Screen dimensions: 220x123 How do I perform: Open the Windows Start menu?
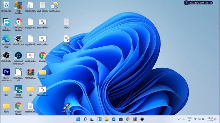78,119
